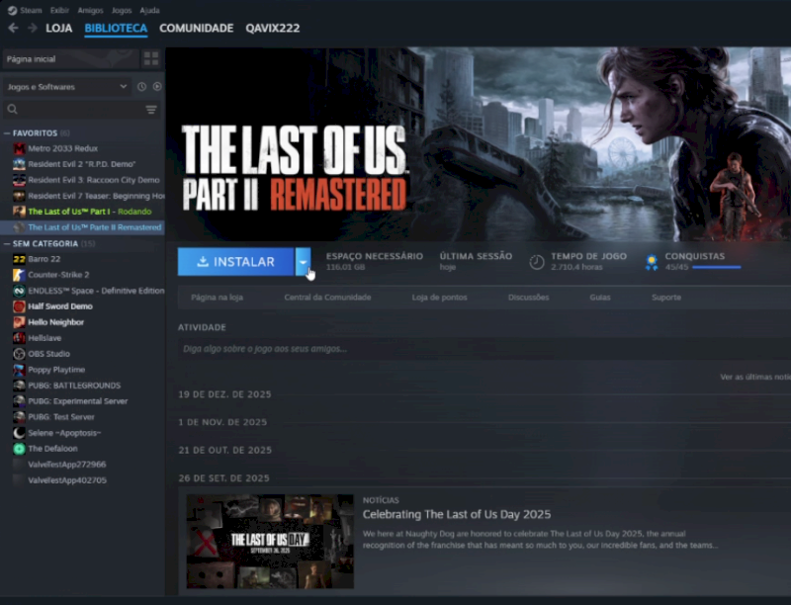Click the forward navigation arrow

click(x=32, y=28)
